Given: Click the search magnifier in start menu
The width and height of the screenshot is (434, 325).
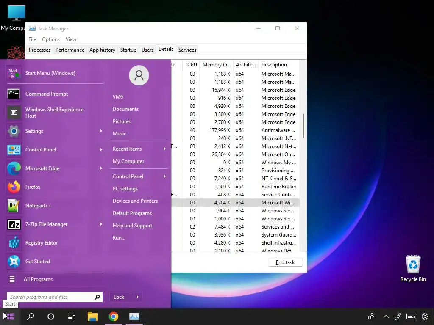Looking at the screenshot, I should (x=97, y=297).
